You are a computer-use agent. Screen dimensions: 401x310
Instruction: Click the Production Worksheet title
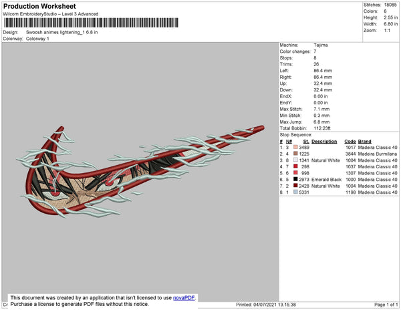click(39, 7)
